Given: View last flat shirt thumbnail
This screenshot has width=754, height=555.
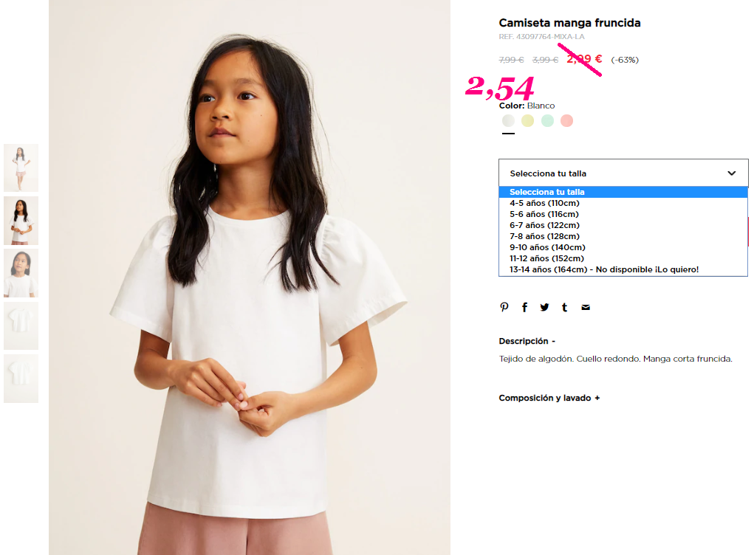Looking at the screenshot, I should pyautogui.click(x=21, y=379).
